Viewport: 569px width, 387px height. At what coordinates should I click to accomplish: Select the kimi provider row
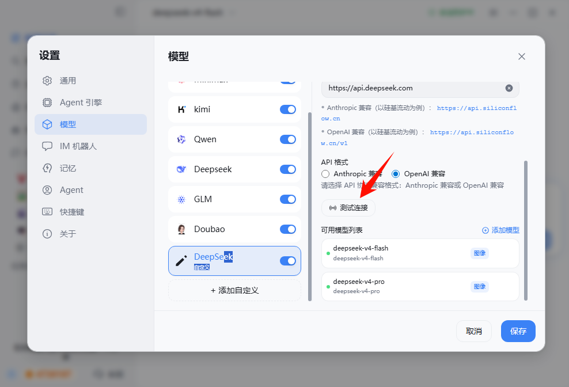(x=234, y=109)
